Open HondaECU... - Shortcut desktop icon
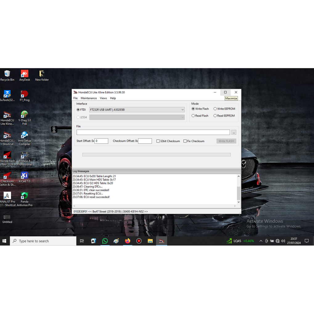 click(7, 138)
